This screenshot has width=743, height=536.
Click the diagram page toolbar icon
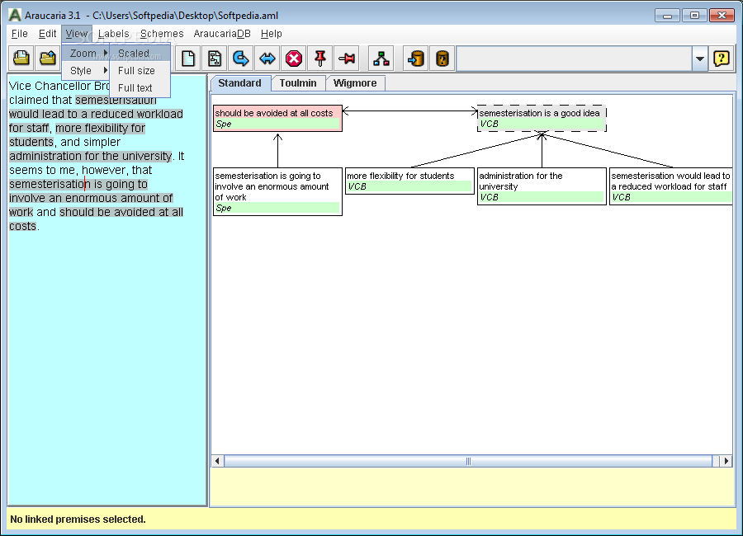(215, 59)
